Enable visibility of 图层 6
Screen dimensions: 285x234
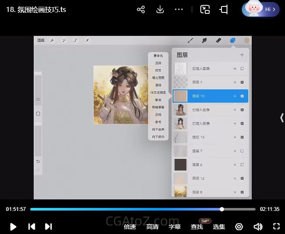click(x=242, y=165)
